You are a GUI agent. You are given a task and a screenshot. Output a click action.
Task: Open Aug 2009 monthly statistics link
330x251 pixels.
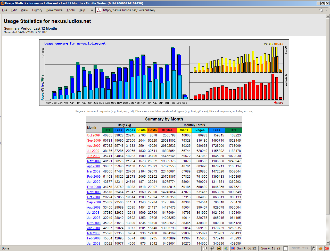(x=94, y=146)
